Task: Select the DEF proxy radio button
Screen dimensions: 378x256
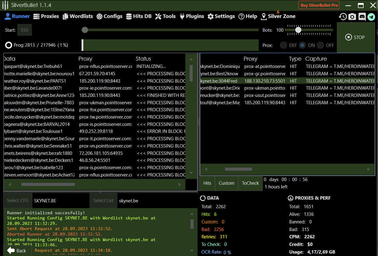Action: [x=284, y=45]
